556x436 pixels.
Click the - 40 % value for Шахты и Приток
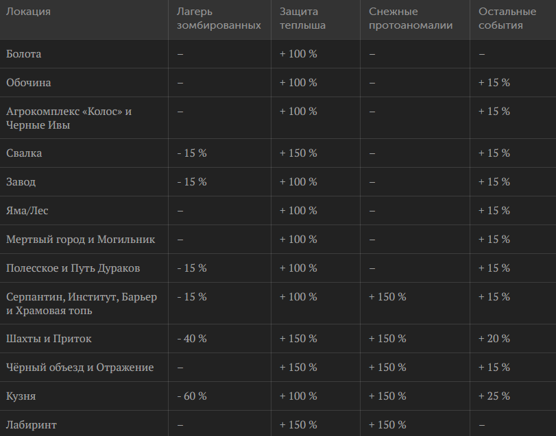point(192,338)
